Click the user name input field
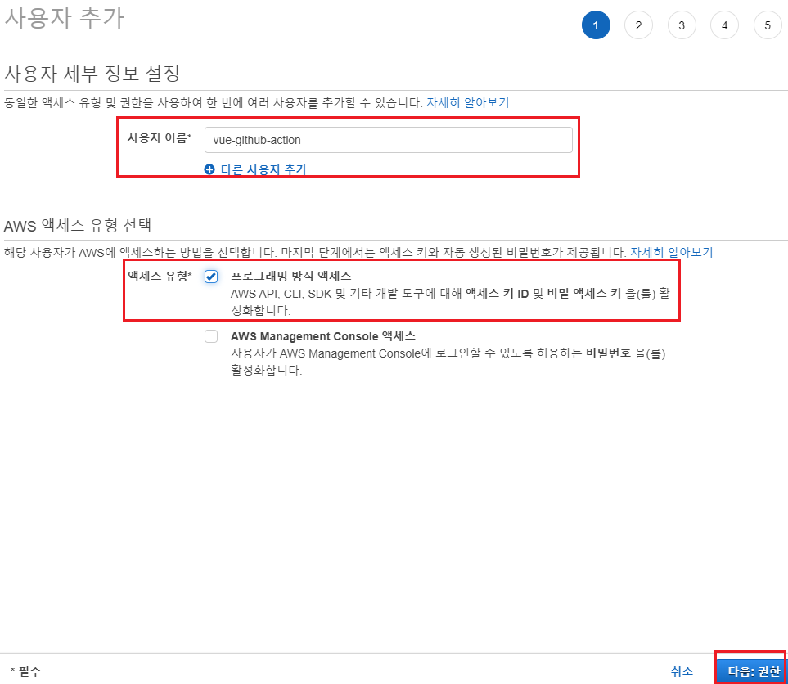 [388, 140]
